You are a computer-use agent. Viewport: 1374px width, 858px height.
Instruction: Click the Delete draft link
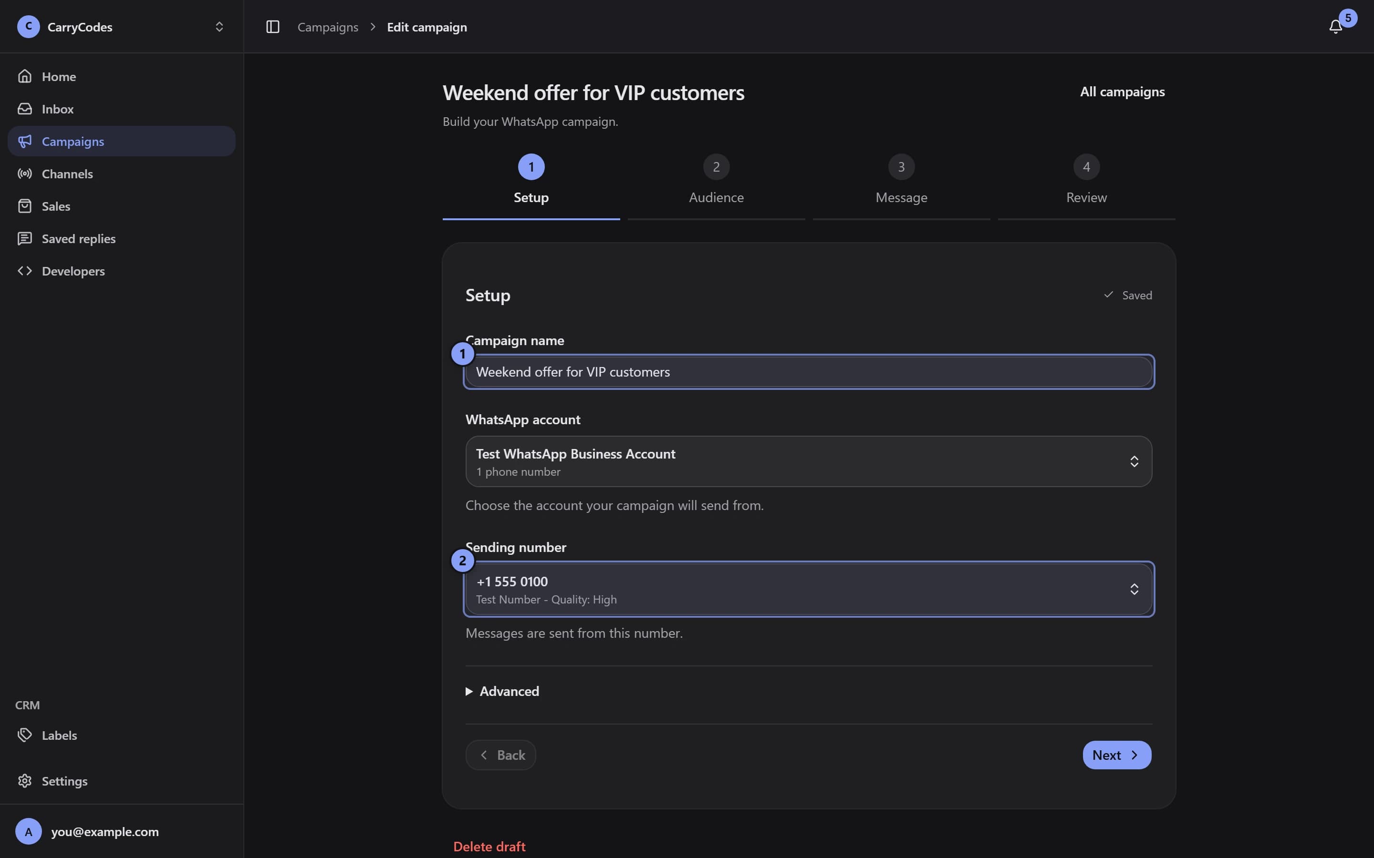click(489, 846)
